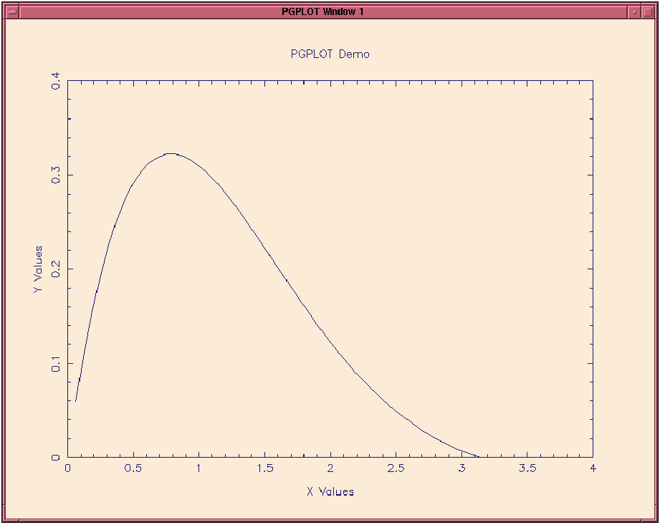Click the x-axis tick label 4
The image size is (660, 525).
pyautogui.click(x=592, y=468)
